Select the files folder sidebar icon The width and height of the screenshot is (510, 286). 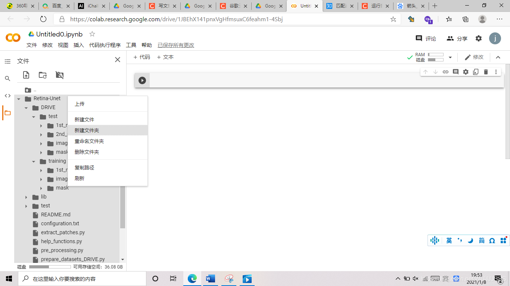pos(7,113)
